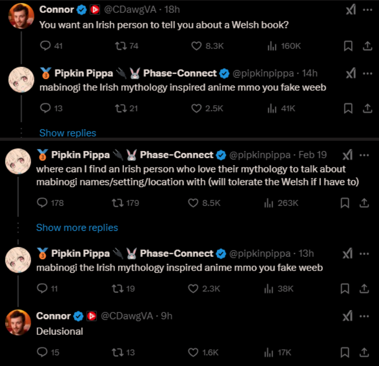Image resolution: width=379 pixels, height=366 pixels.
Task: Click Pipkin Pippa's avatar on Feb 19 tweet
Action: (x=19, y=162)
